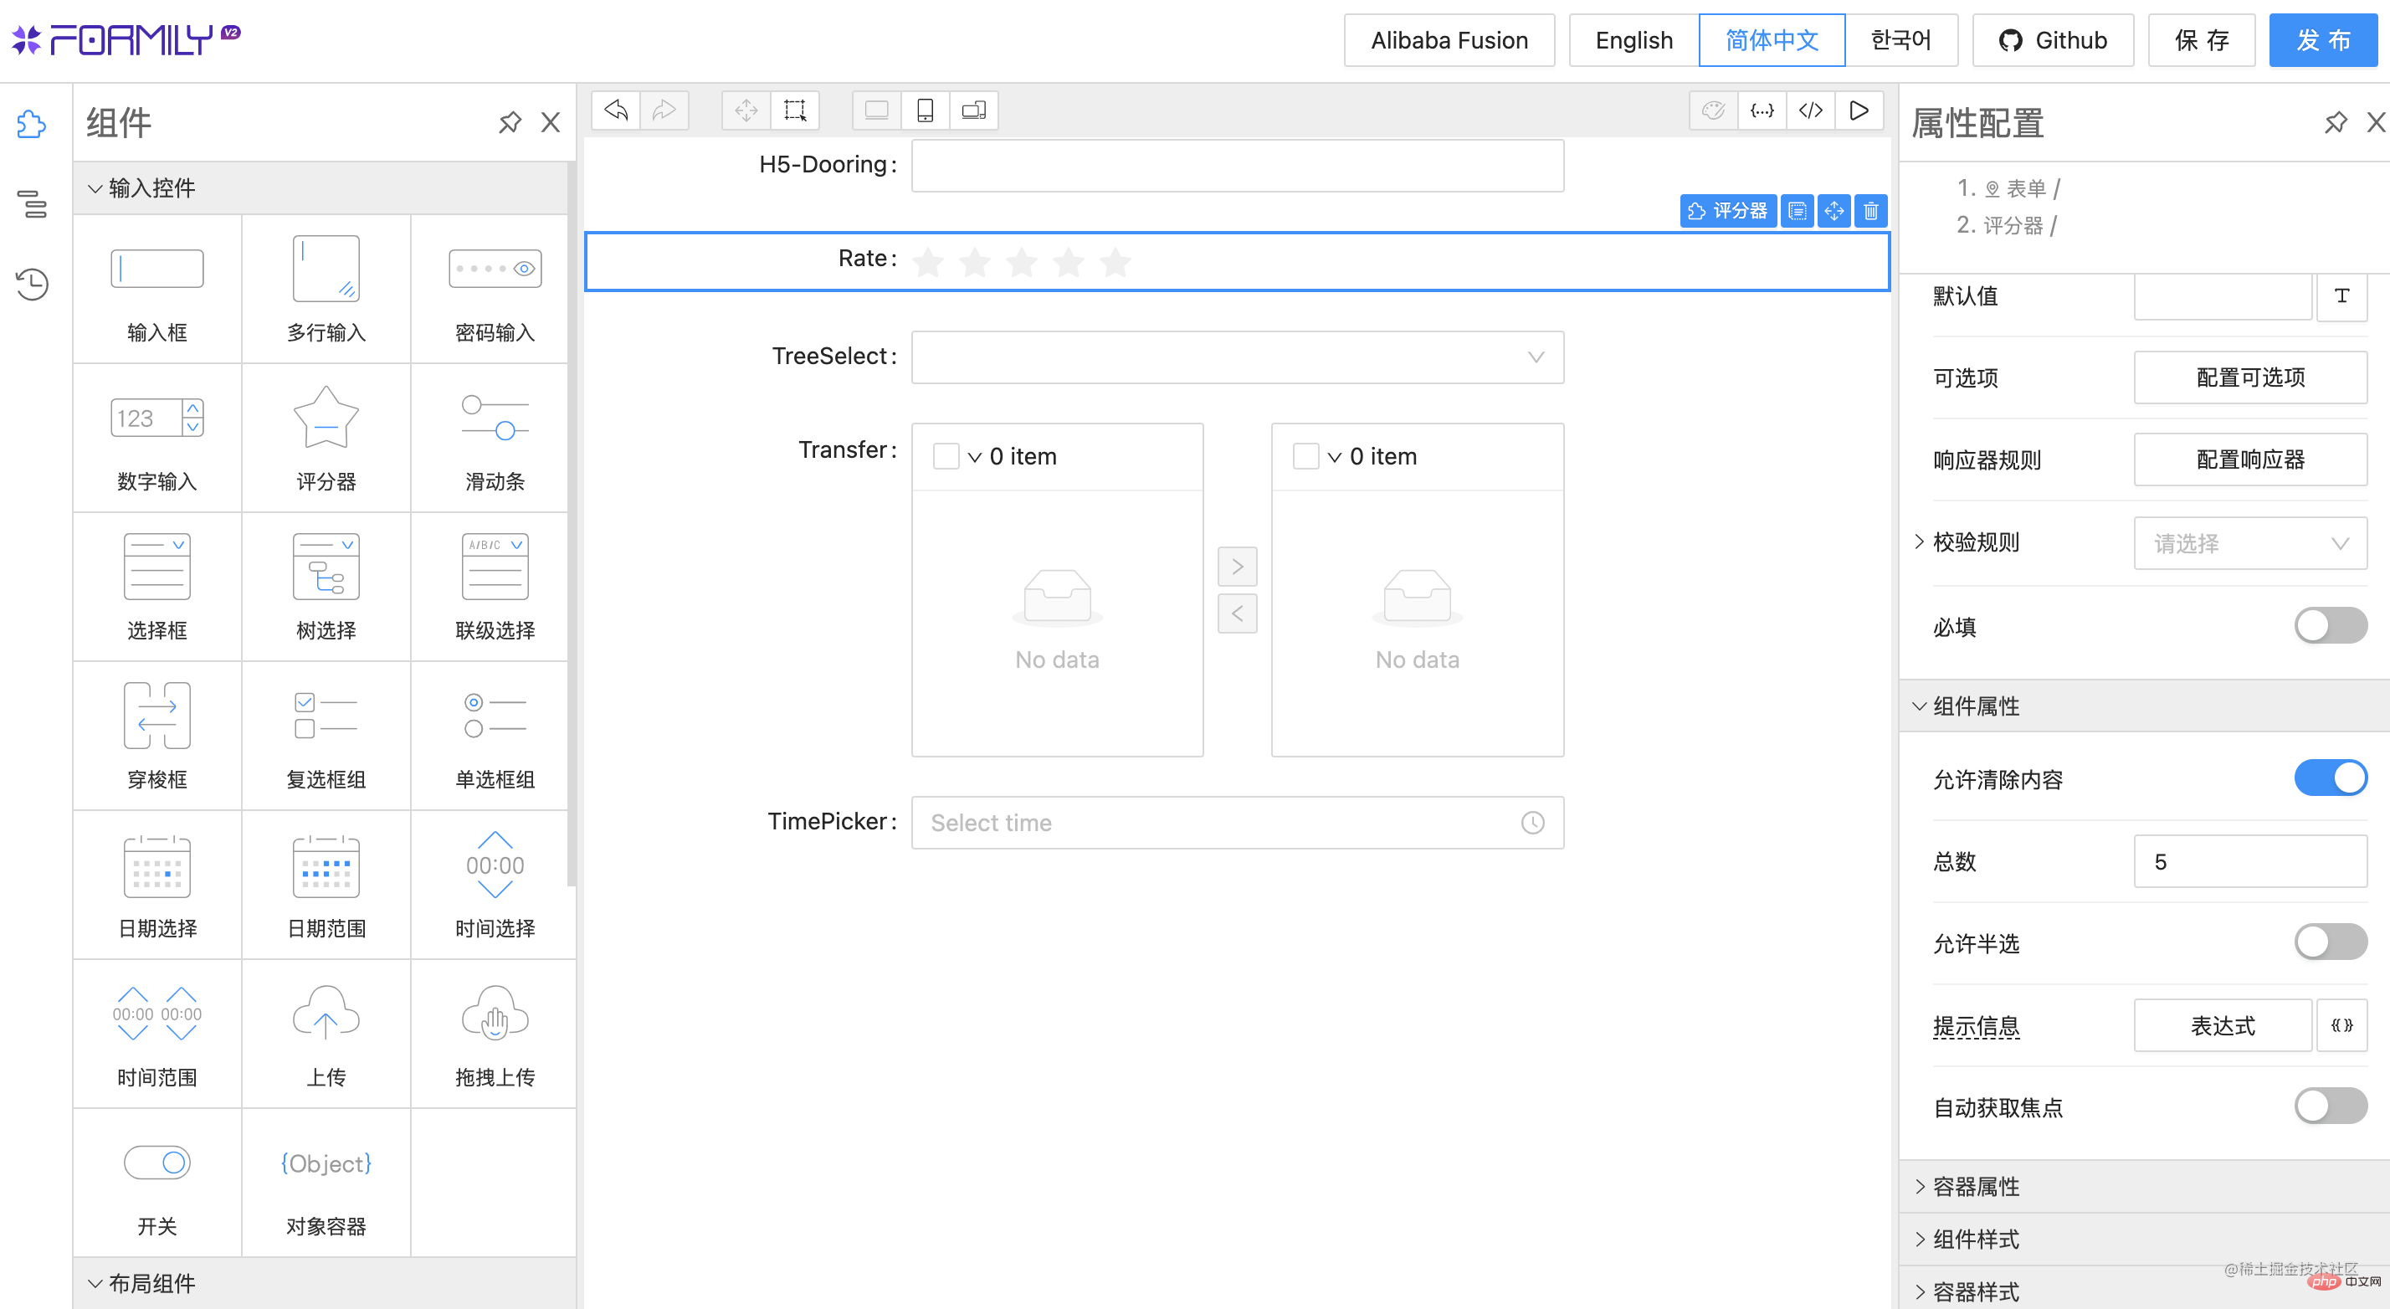
Task: Pin the 组件 panel
Action: click(510, 122)
